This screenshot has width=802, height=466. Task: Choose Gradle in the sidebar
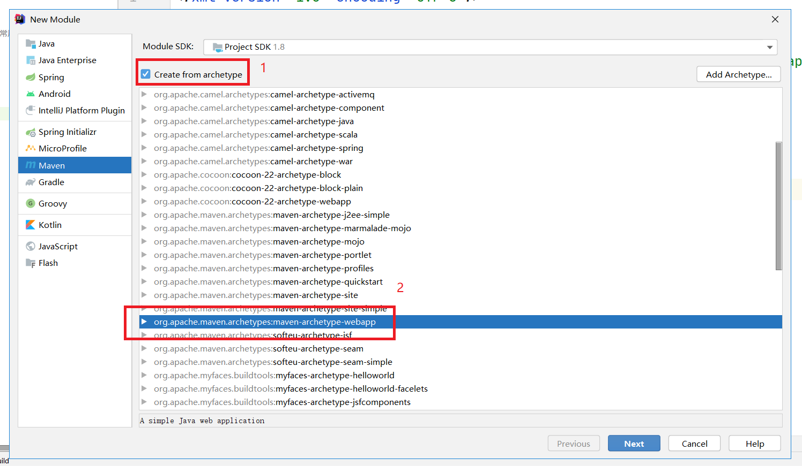coord(75,182)
